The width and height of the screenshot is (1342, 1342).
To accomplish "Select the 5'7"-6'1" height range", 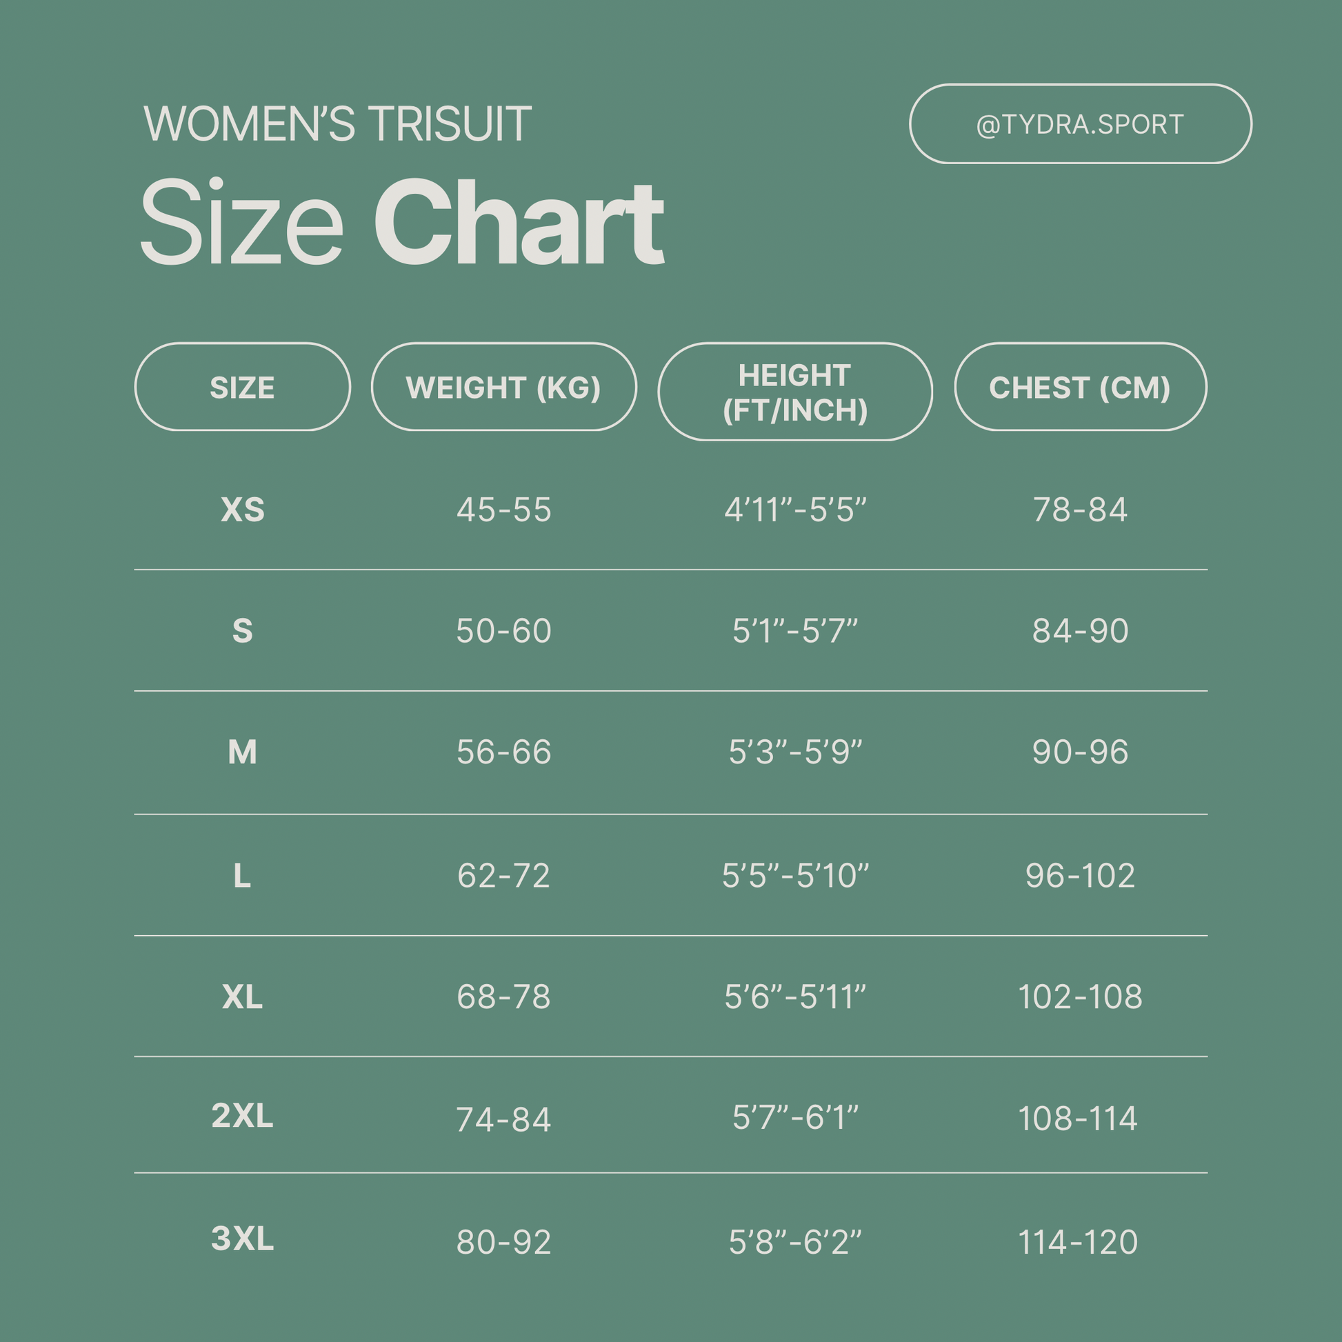I will point(794,1118).
